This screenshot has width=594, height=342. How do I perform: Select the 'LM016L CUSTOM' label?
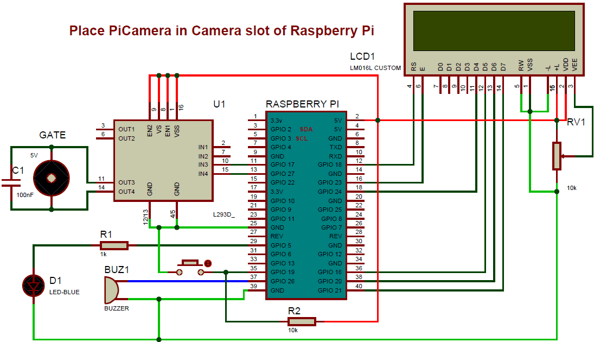pyautogui.click(x=375, y=68)
